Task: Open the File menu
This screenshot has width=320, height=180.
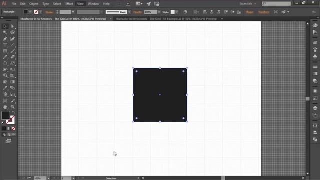Action: point(14,4)
